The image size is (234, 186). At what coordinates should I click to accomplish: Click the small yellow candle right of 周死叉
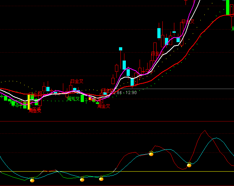90,98
